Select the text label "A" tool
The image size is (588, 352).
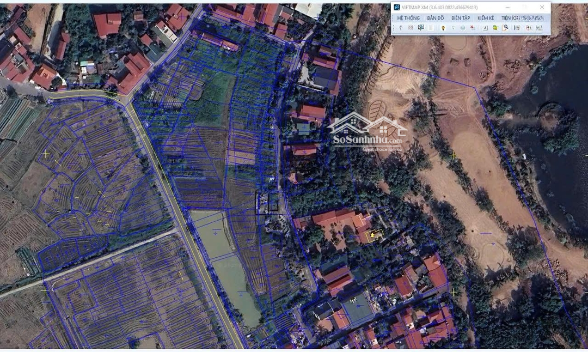(x=485, y=28)
